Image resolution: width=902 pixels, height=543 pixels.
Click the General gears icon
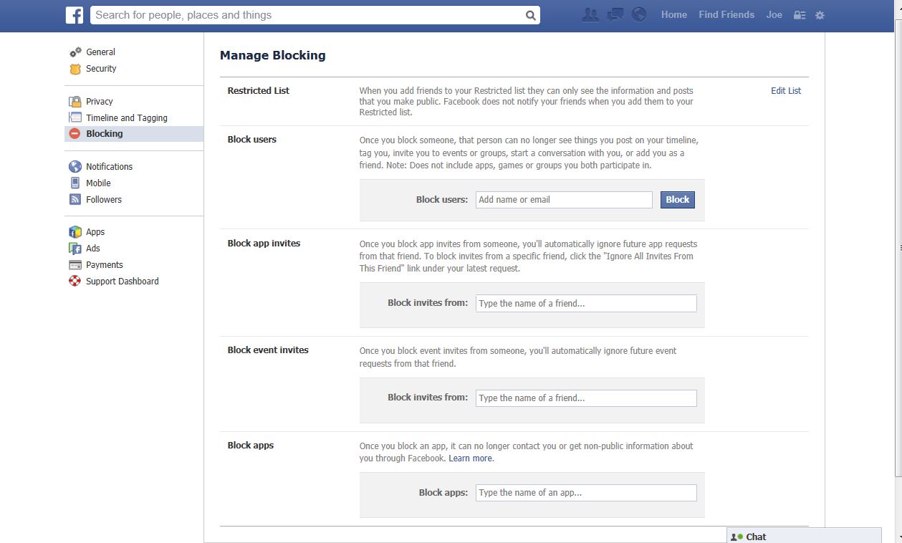75,52
